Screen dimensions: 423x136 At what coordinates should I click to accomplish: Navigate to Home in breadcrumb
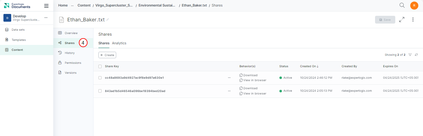point(63,5)
